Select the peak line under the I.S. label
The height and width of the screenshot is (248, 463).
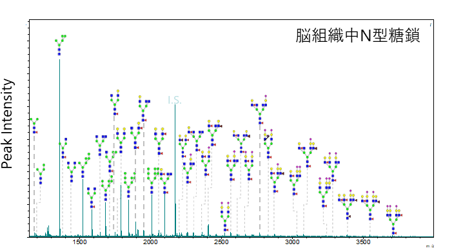click(175, 171)
